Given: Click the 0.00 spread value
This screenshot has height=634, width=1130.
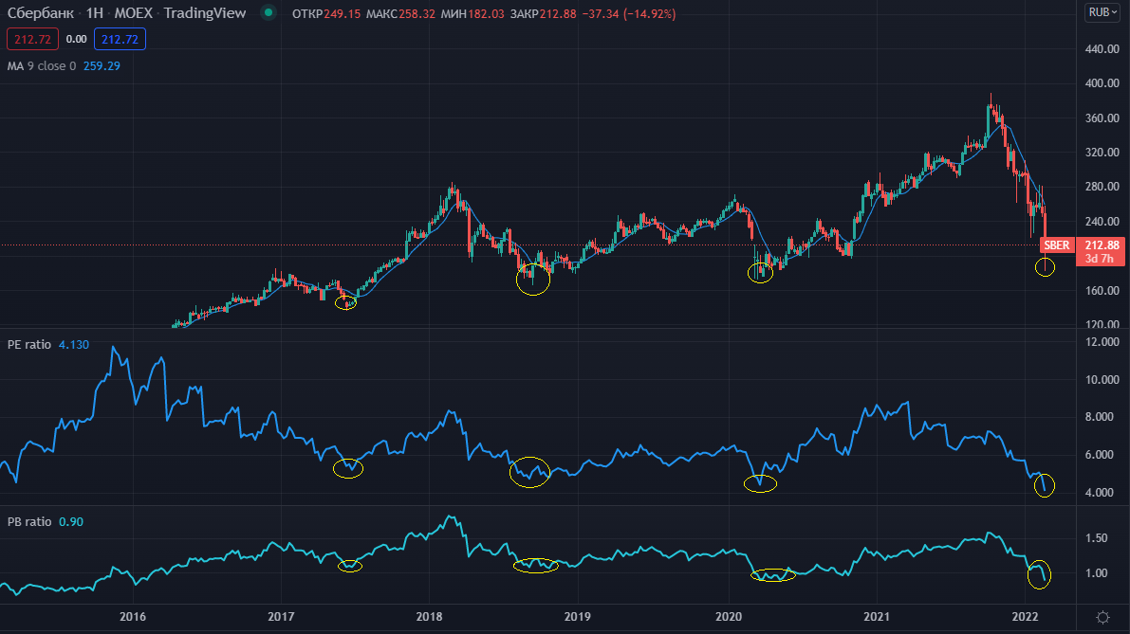Looking at the screenshot, I should (77, 39).
